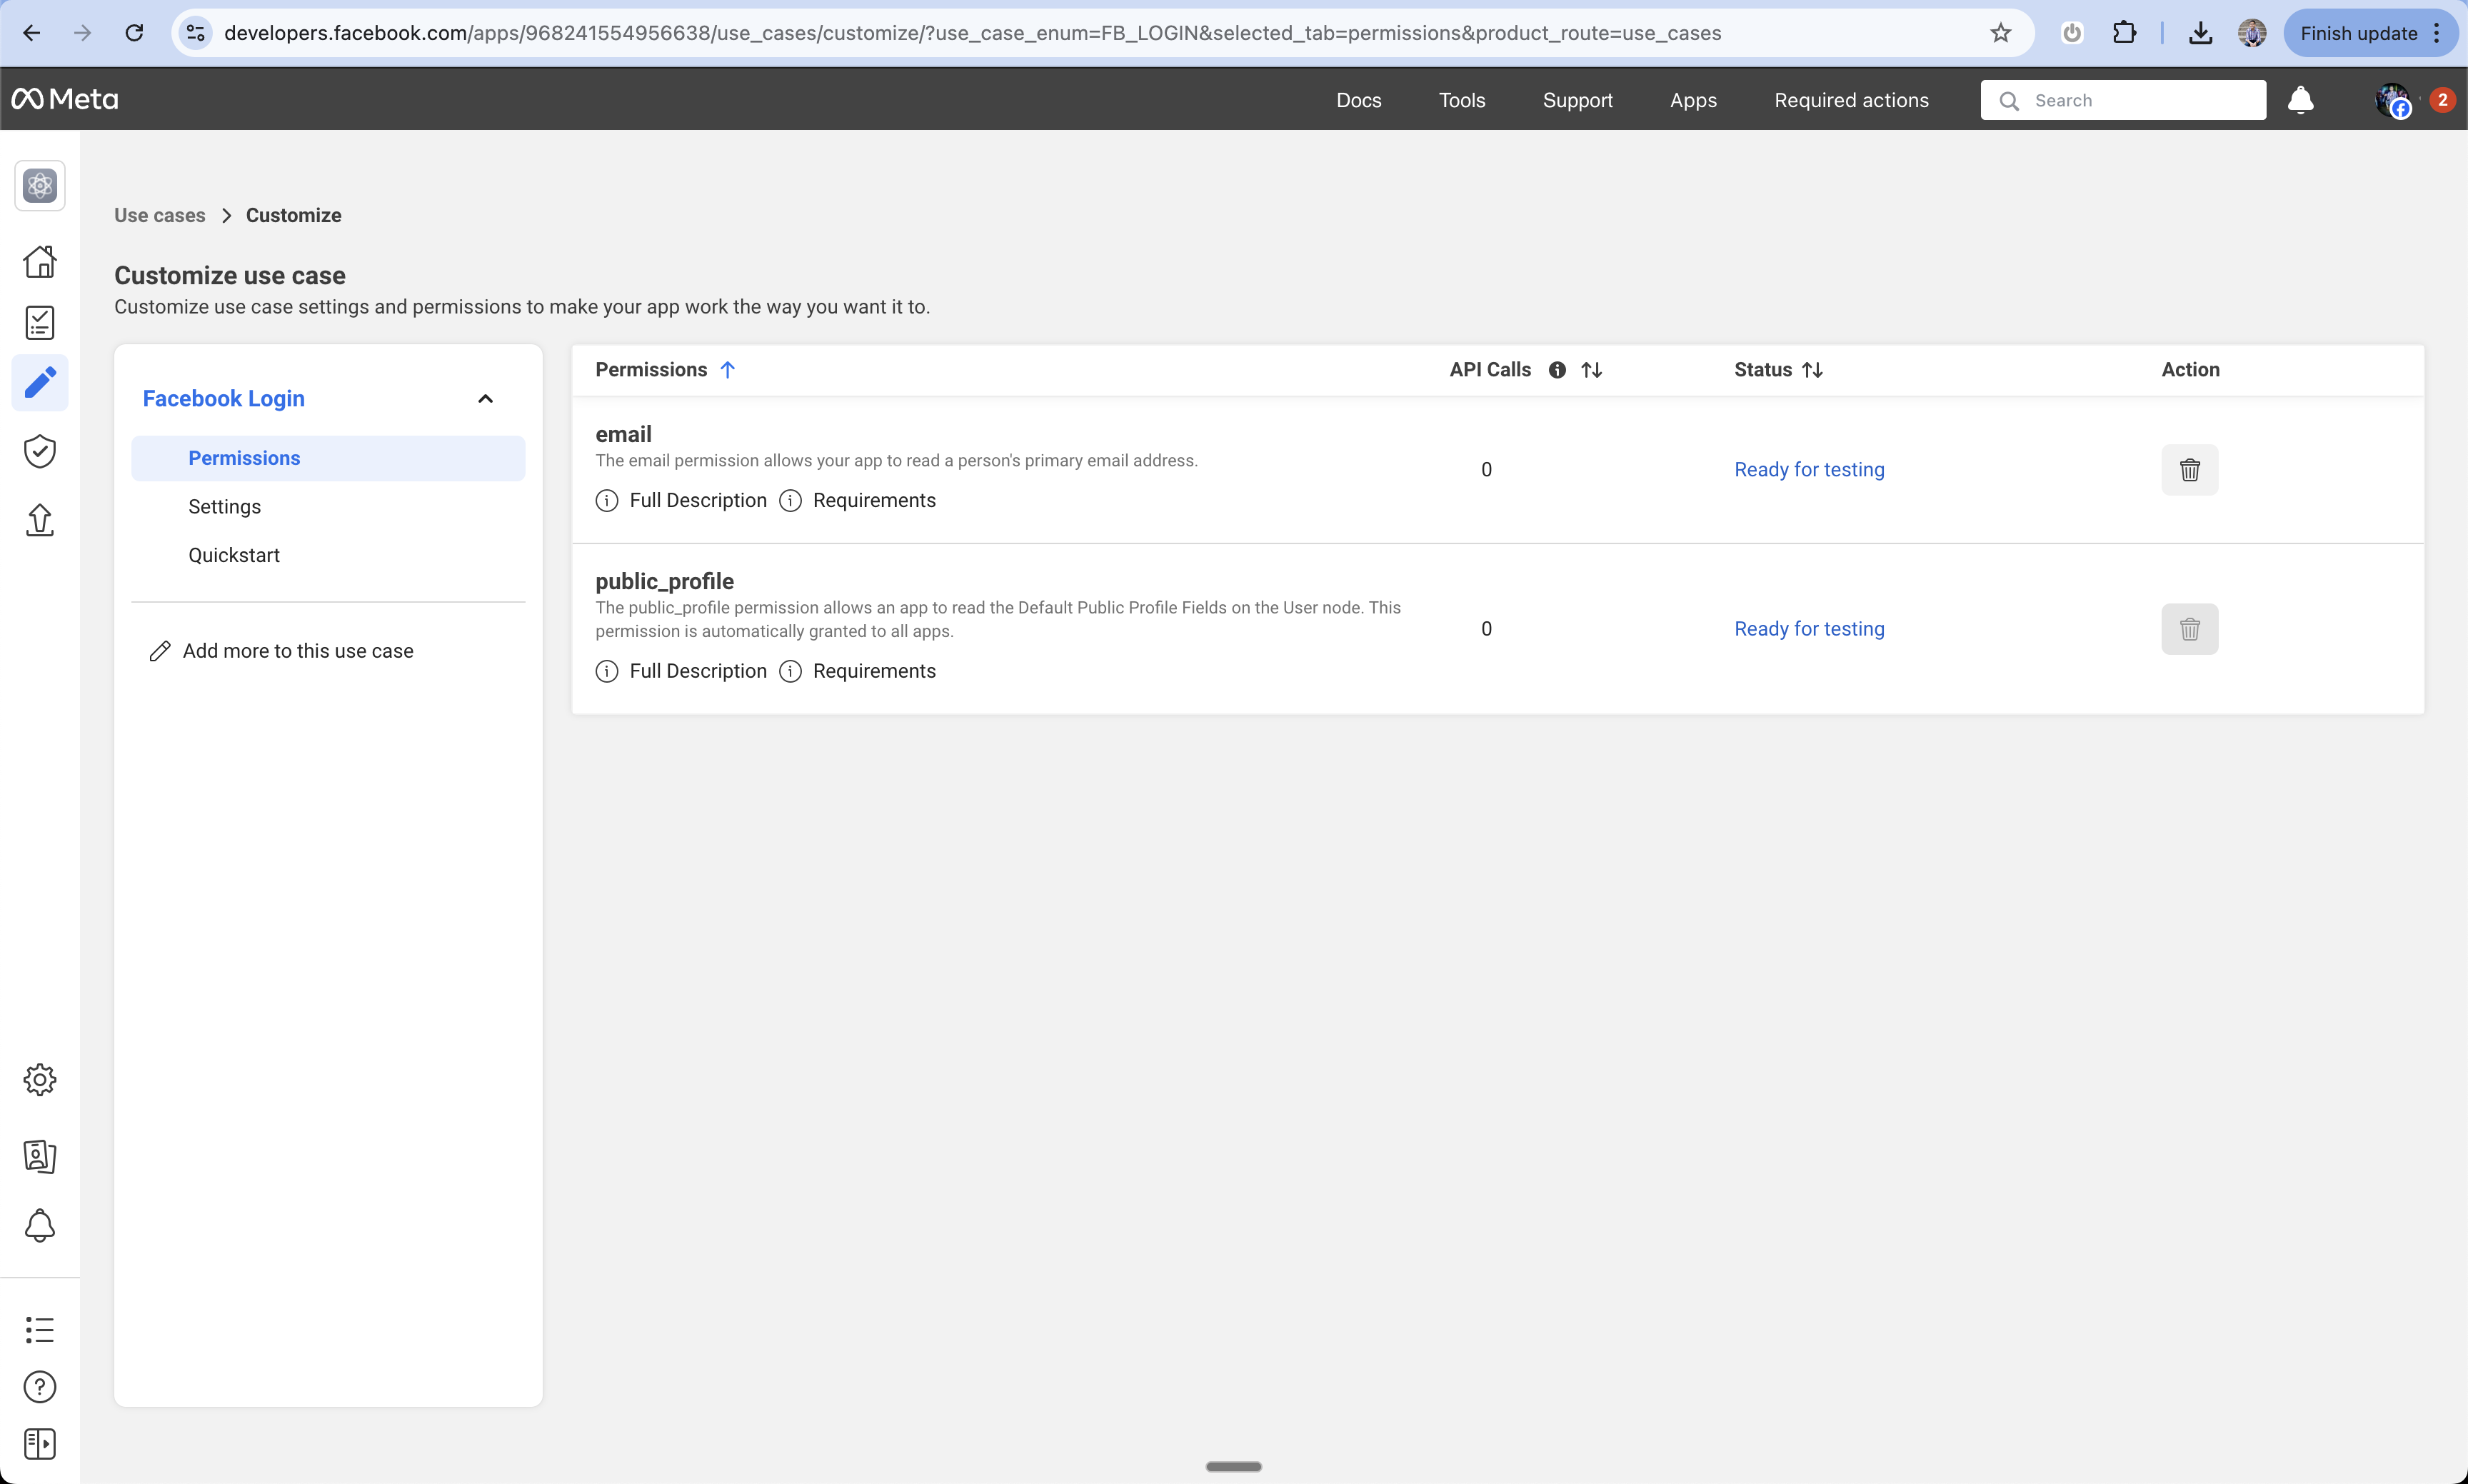Click the 'Customize' breadcrumb text
The width and height of the screenshot is (2468, 1484).
[x=293, y=215]
